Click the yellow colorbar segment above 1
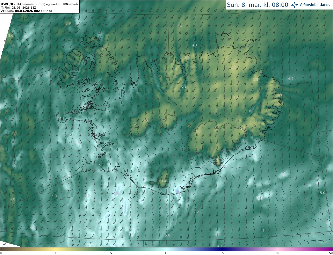 click(x=55, y=249)
